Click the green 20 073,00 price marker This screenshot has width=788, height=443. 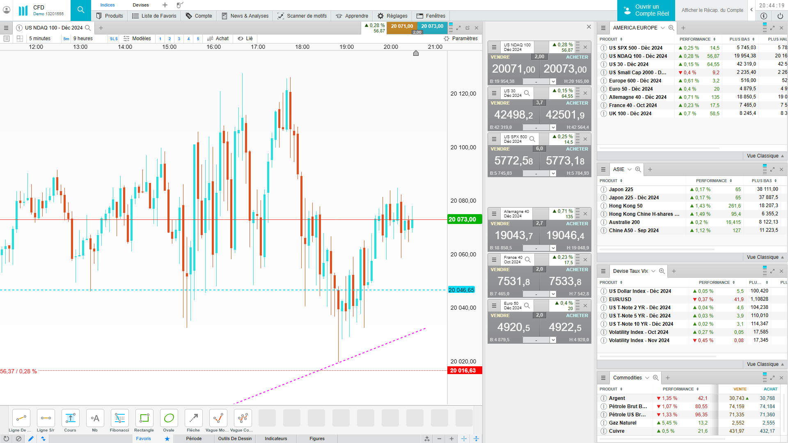(464, 219)
